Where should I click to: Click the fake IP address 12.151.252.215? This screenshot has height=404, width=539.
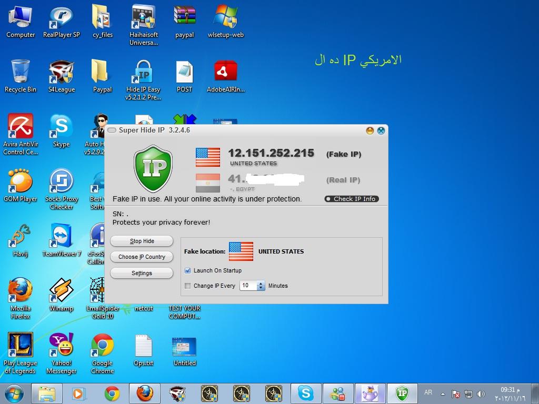(271, 153)
